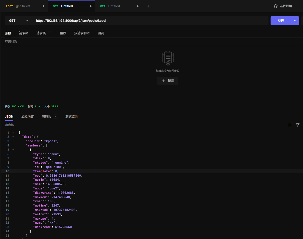Click the request URL input field
The width and height of the screenshot is (303, 239).
coord(151,21)
